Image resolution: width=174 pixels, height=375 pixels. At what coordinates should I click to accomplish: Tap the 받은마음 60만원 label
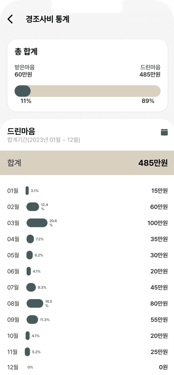click(x=25, y=71)
